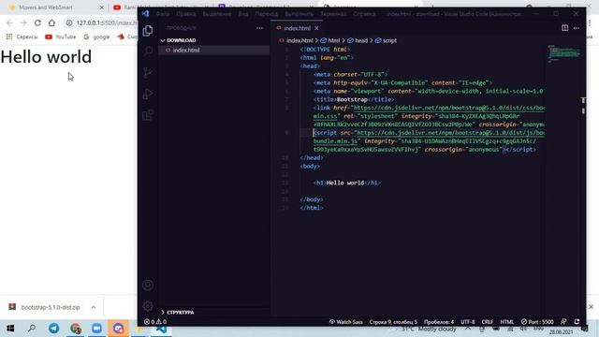599x337 pixels.
Task: Open Telegram from the taskbar
Action: (x=54, y=329)
